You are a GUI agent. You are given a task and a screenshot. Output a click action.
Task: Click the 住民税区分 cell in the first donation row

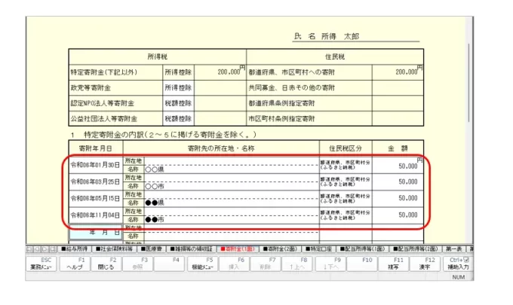point(346,166)
